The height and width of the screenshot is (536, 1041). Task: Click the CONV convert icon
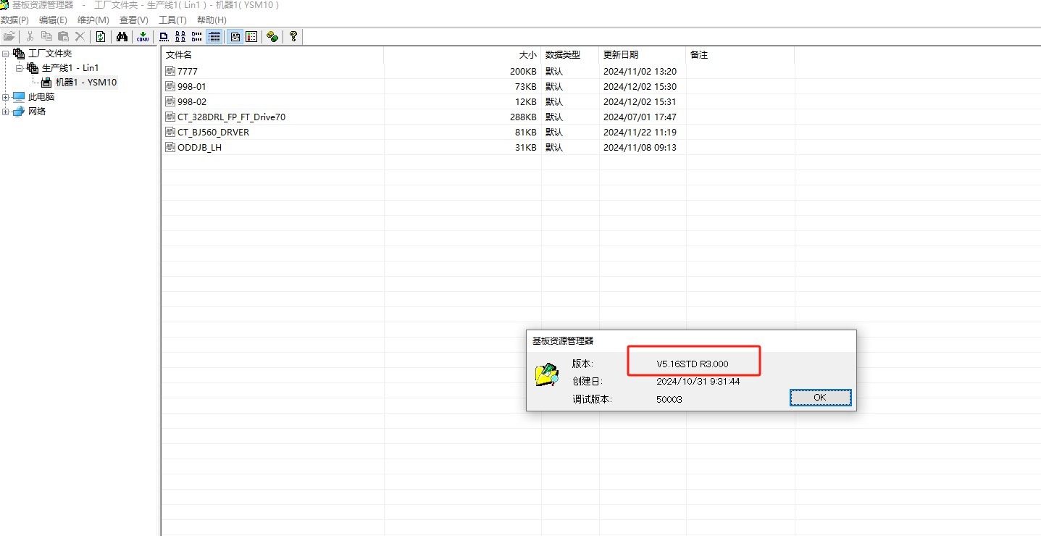(x=143, y=36)
